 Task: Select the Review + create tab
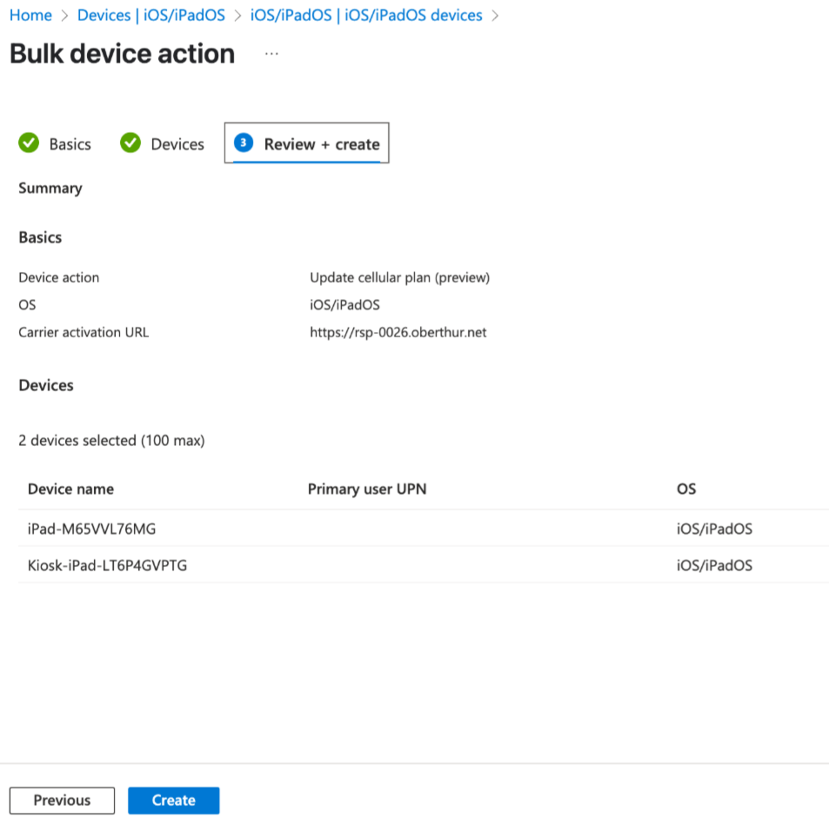coord(322,144)
